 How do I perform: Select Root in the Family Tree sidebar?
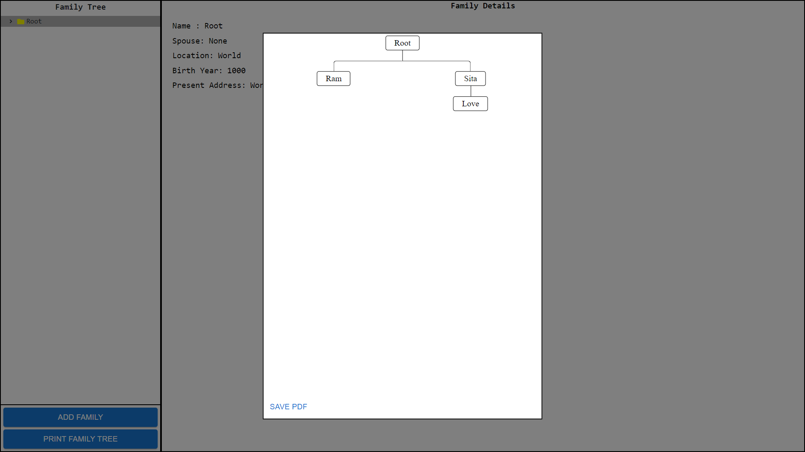point(34,21)
